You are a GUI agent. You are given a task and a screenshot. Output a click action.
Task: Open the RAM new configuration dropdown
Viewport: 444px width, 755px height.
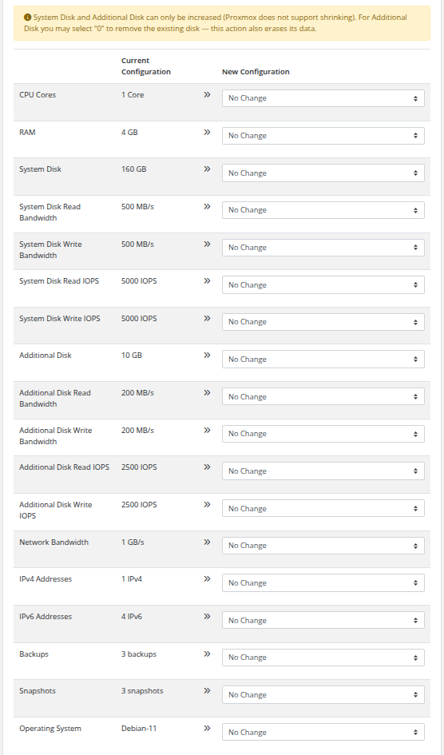click(x=323, y=136)
